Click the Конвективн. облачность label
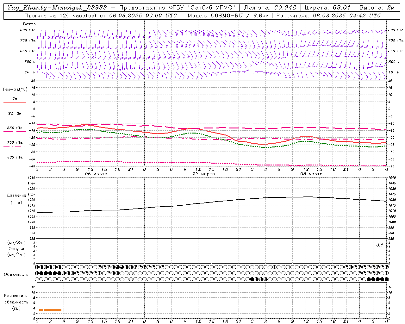 coord(16,299)
